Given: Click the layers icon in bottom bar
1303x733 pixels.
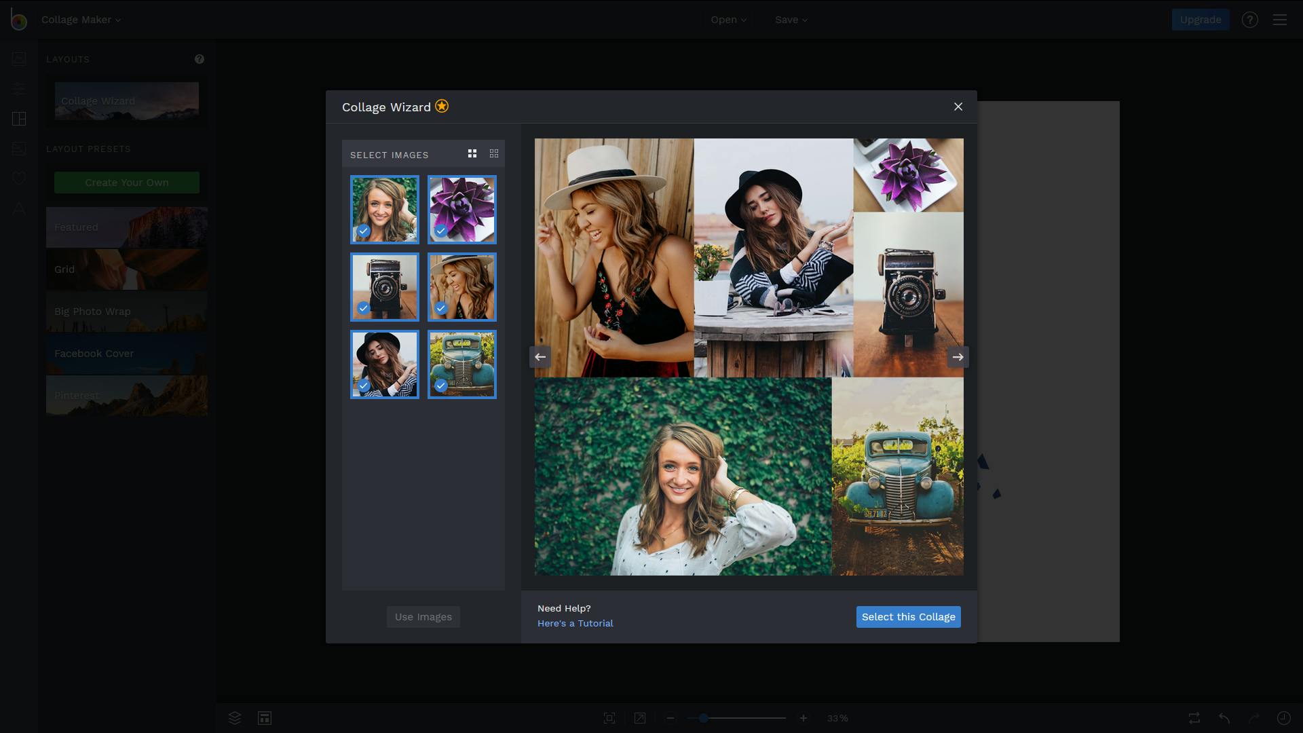Looking at the screenshot, I should click(235, 718).
